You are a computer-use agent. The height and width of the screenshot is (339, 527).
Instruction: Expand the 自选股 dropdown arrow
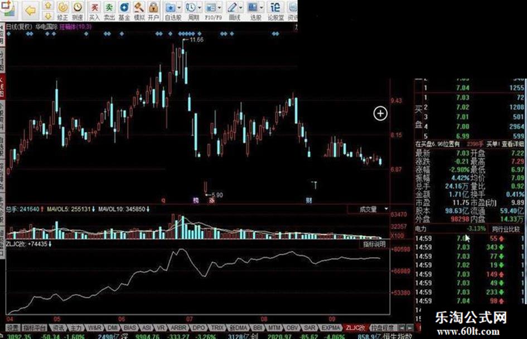(179, 8)
